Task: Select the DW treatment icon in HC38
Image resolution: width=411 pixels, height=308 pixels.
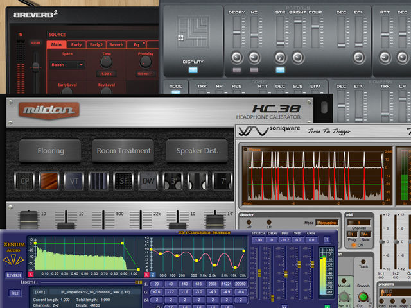Action: [x=148, y=181]
